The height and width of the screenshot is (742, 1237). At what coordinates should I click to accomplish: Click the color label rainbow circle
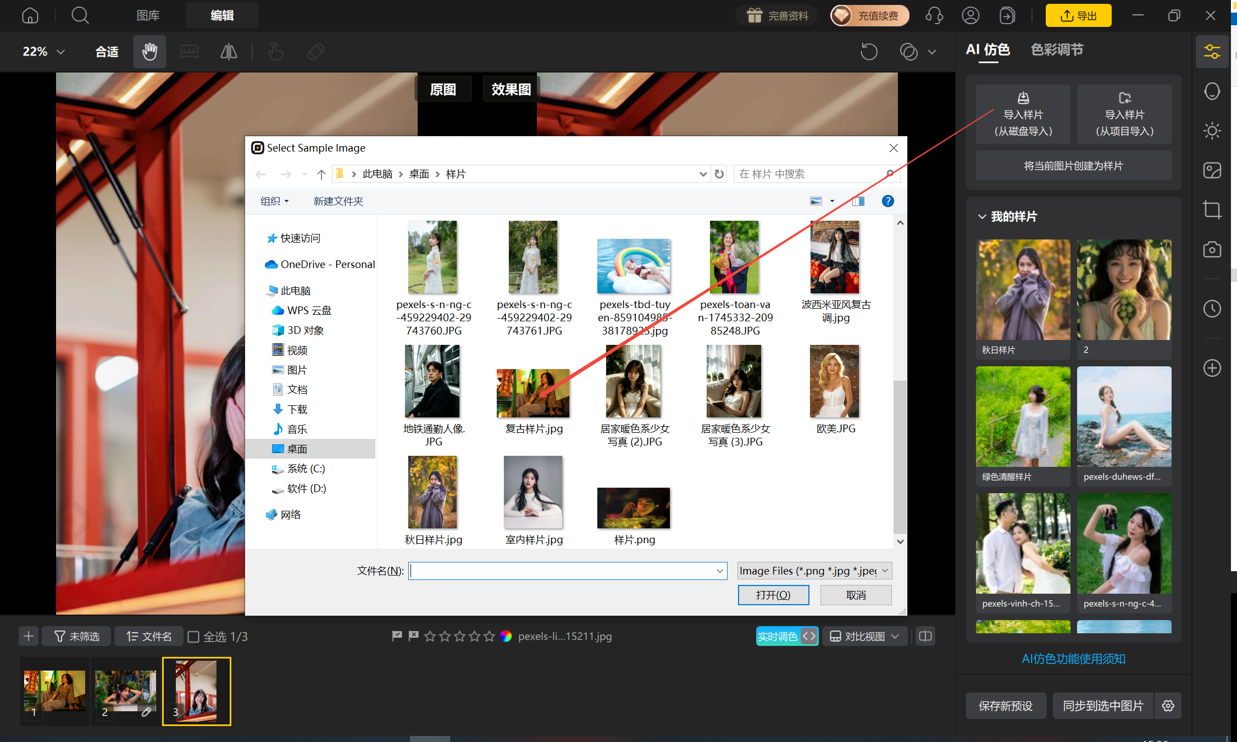[506, 636]
